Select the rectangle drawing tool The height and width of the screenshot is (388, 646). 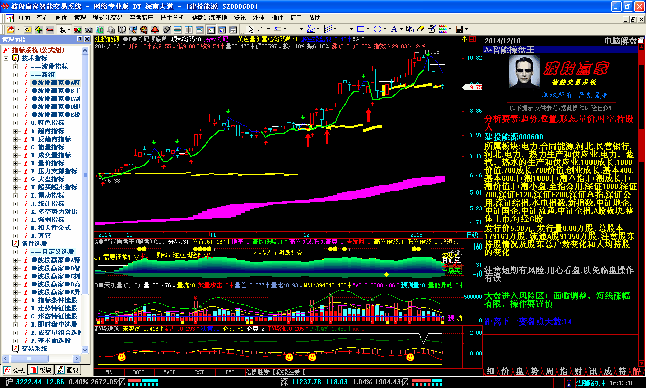(360, 29)
